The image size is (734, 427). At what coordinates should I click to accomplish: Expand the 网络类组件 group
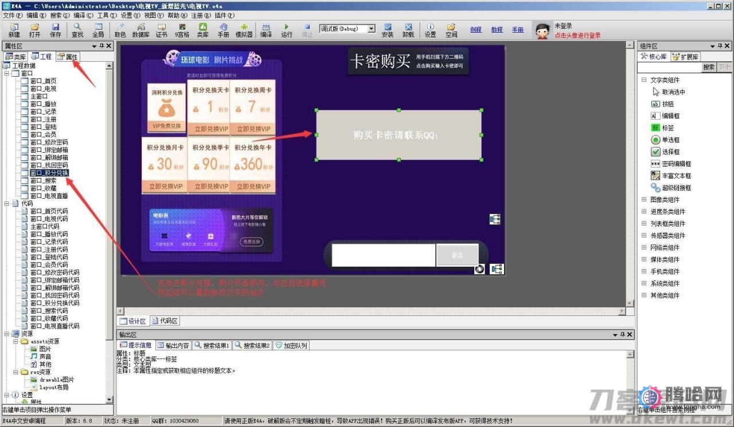[644, 248]
